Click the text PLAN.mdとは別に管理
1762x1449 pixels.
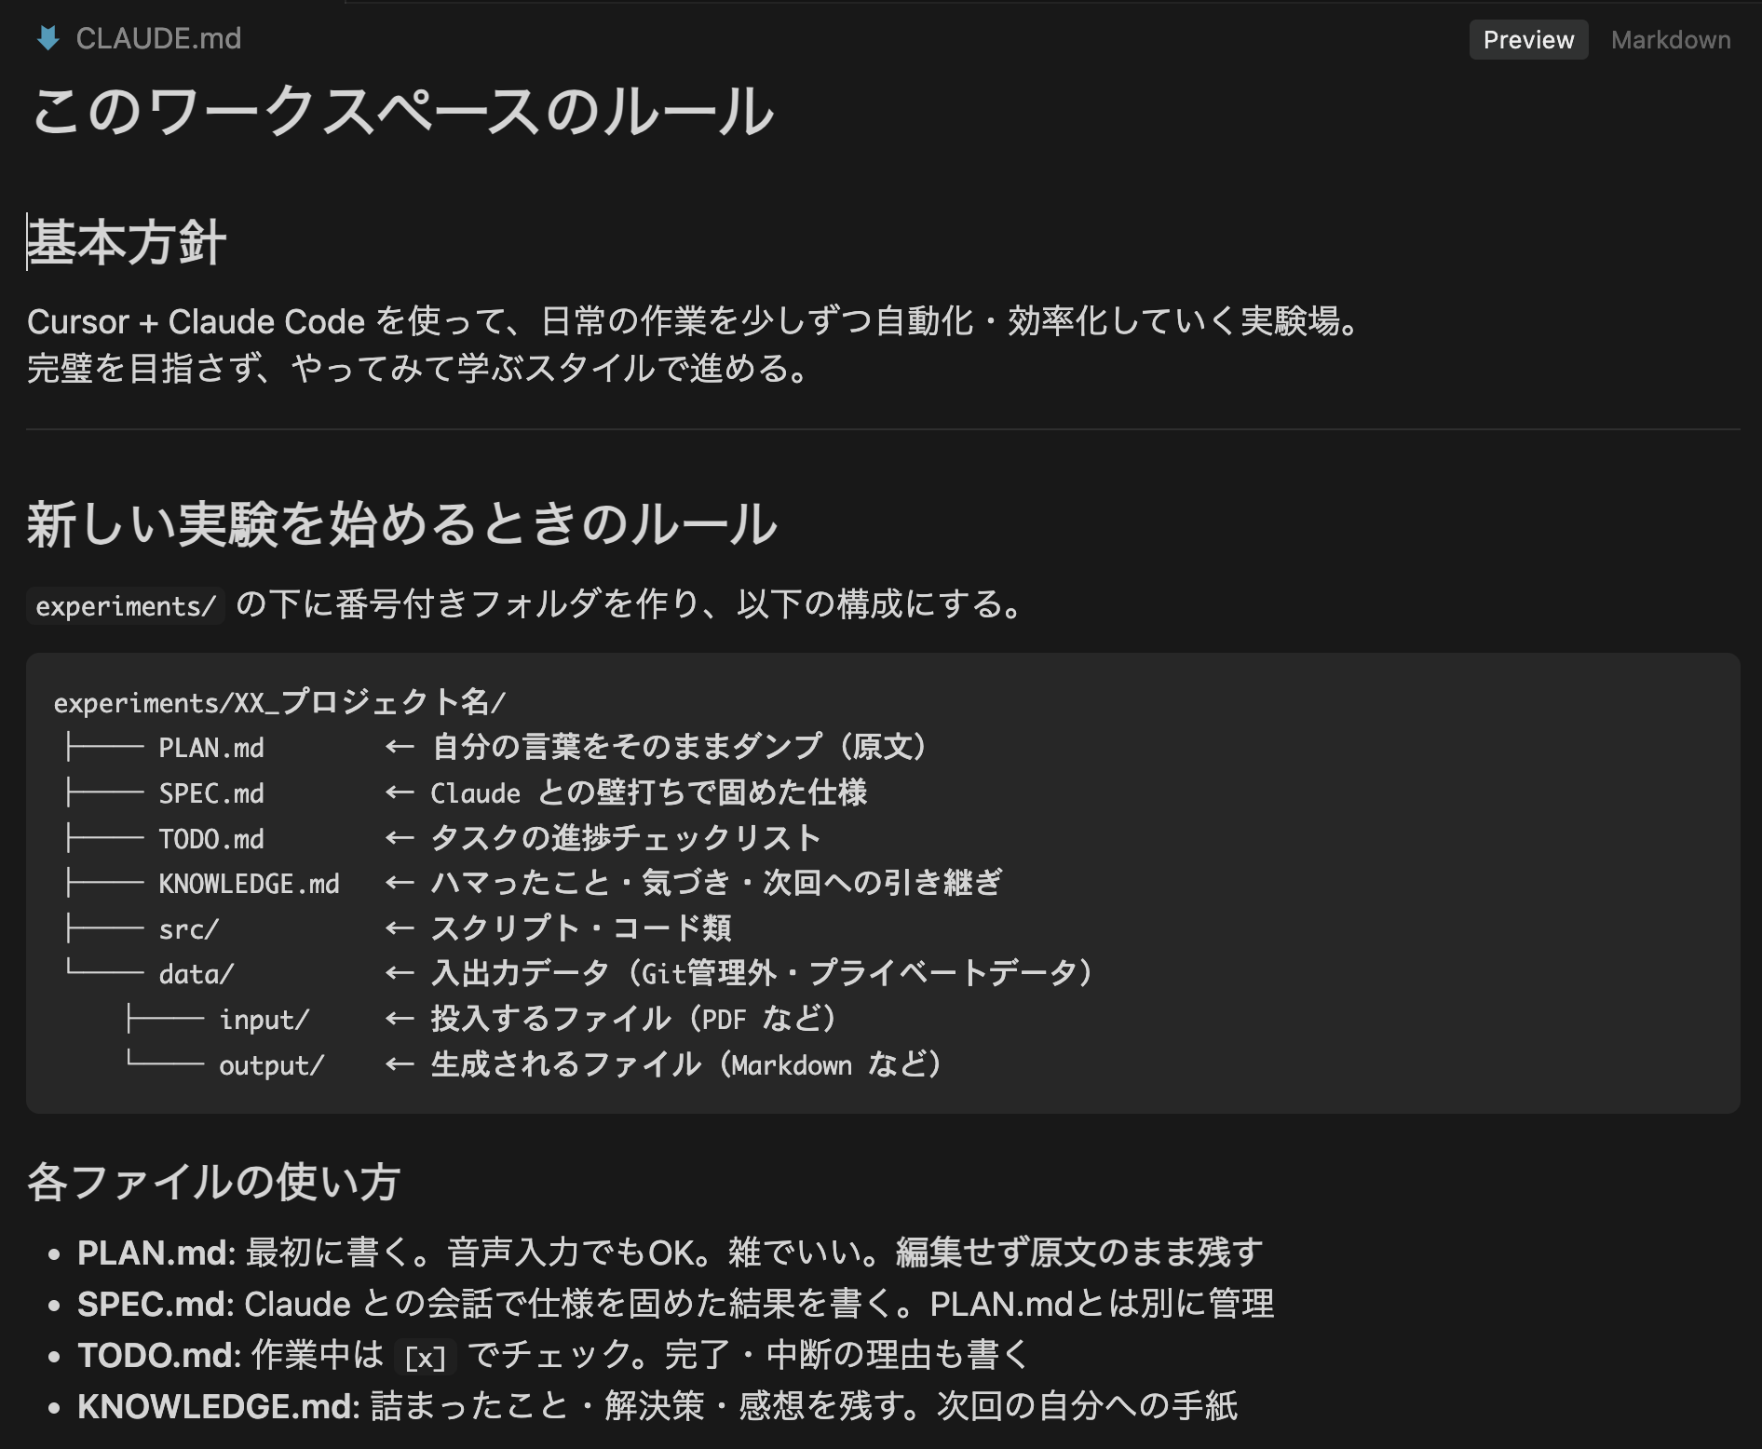[x=1102, y=1304]
